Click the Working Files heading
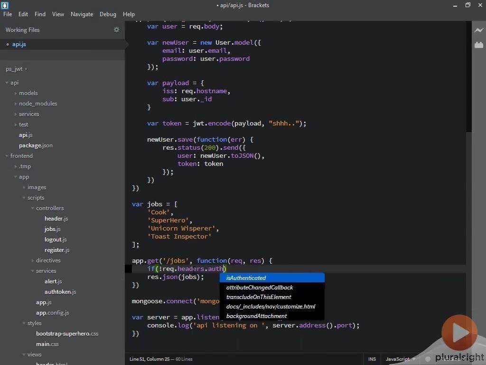The height and width of the screenshot is (365, 486). point(22,30)
